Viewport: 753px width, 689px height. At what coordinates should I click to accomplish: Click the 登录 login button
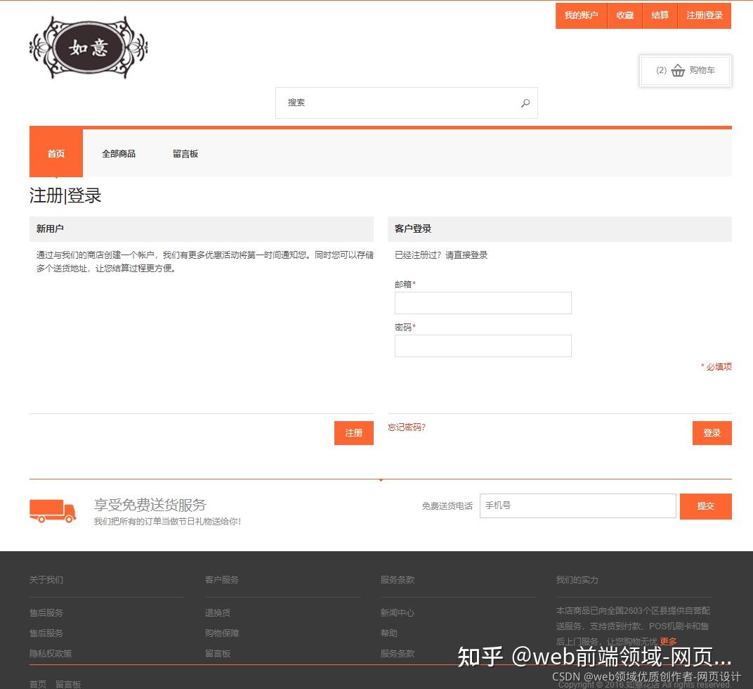[x=712, y=433]
